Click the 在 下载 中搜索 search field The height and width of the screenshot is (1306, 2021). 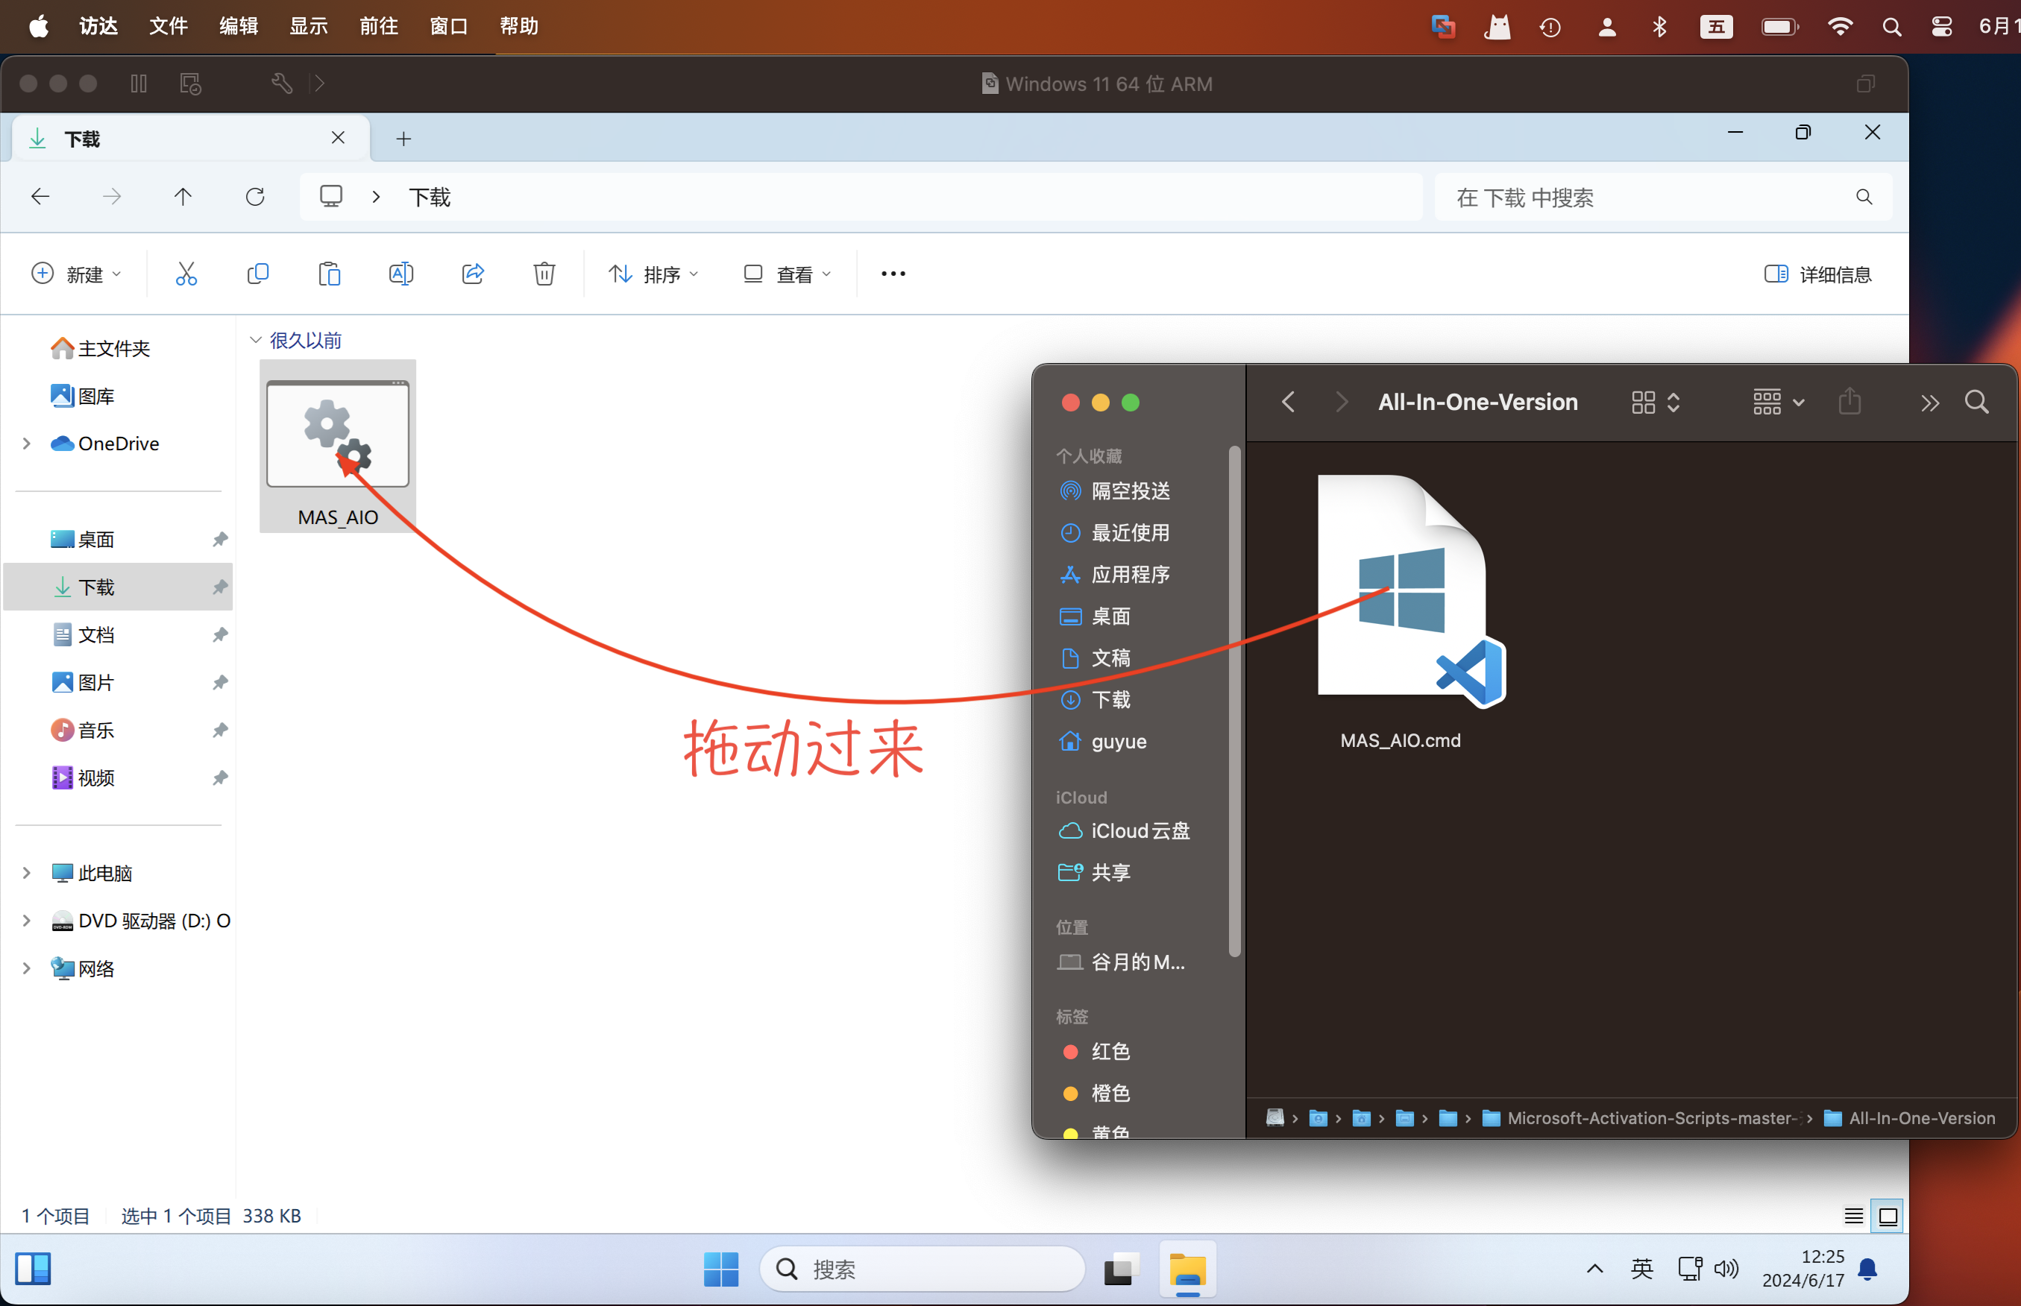(1662, 197)
